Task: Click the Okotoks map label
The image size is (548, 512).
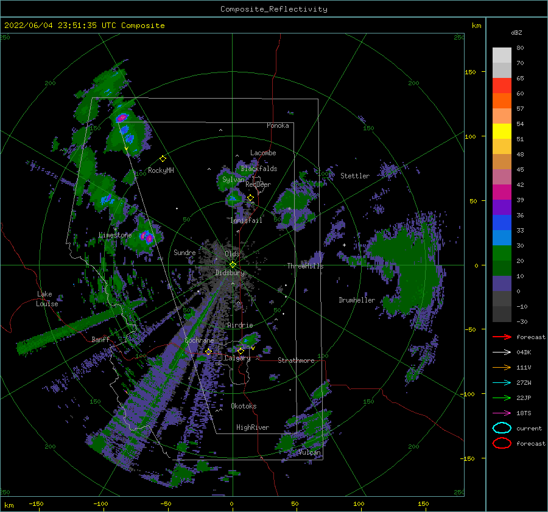Action: pos(244,406)
